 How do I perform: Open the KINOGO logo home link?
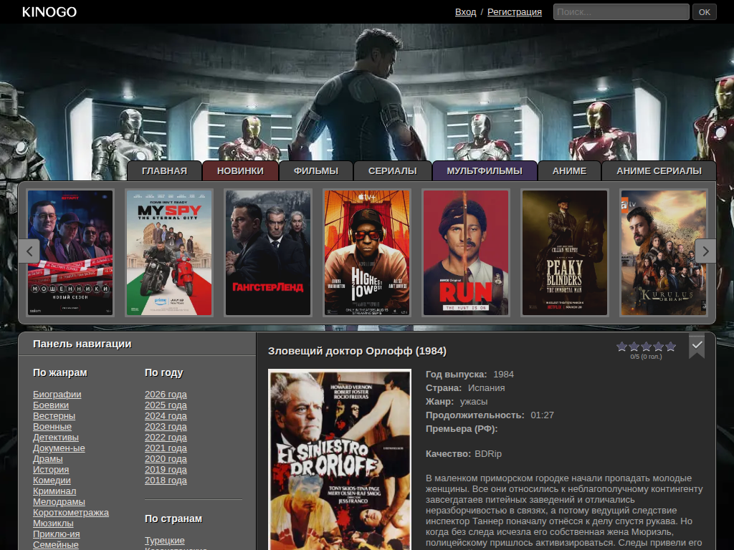pos(49,12)
